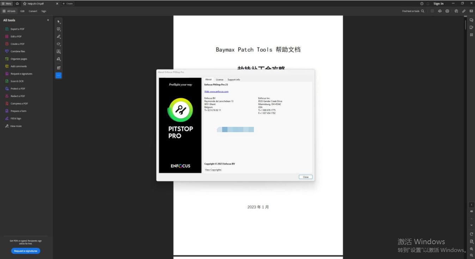This screenshot has height=259, width=475.
Task: Zoom out of the document
Action: point(471,255)
